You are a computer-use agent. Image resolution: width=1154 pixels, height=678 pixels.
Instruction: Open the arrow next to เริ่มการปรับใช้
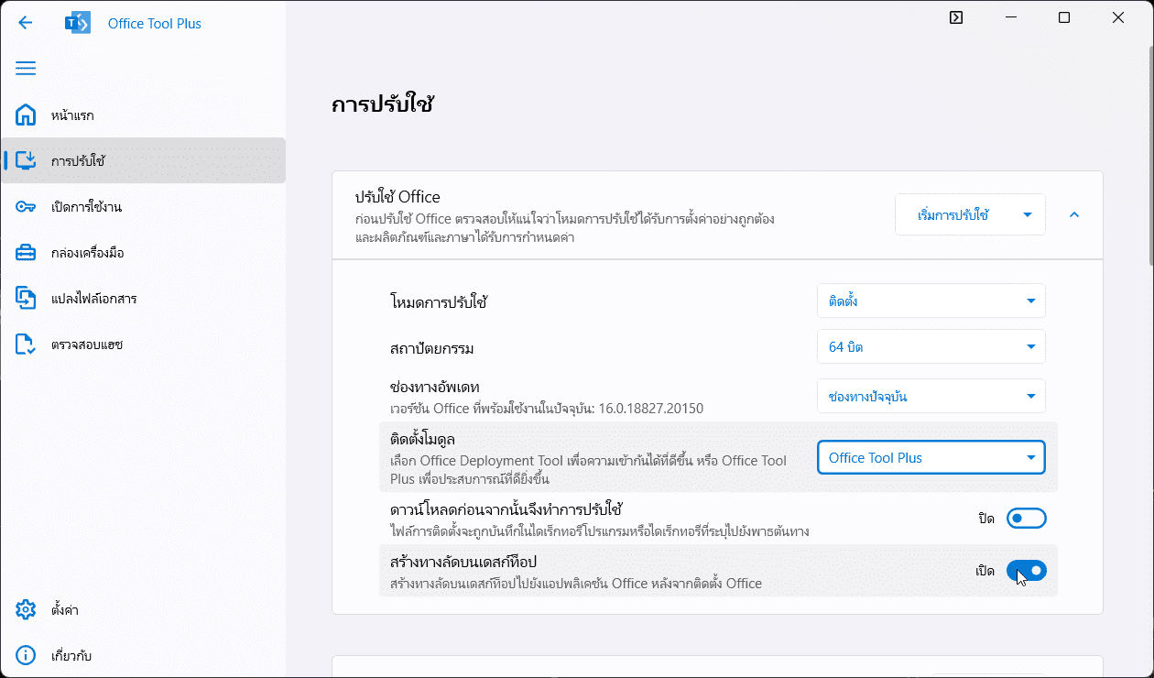click(x=1028, y=214)
